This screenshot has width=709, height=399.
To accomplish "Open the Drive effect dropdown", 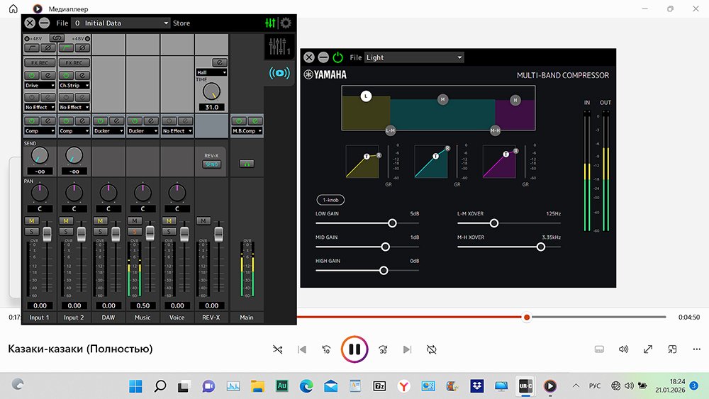I will (x=40, y=86).
